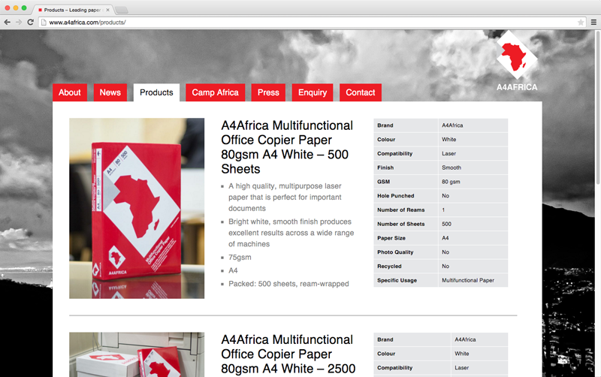Open the Enquiry page

[313, 92]
